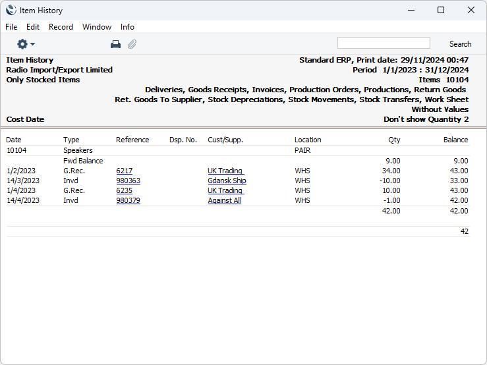Open the gear settings dropdown menu
The height and width of the screenshot is (365, 487).
pos(26,44)
